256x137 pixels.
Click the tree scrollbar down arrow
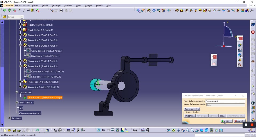[2, 125]
